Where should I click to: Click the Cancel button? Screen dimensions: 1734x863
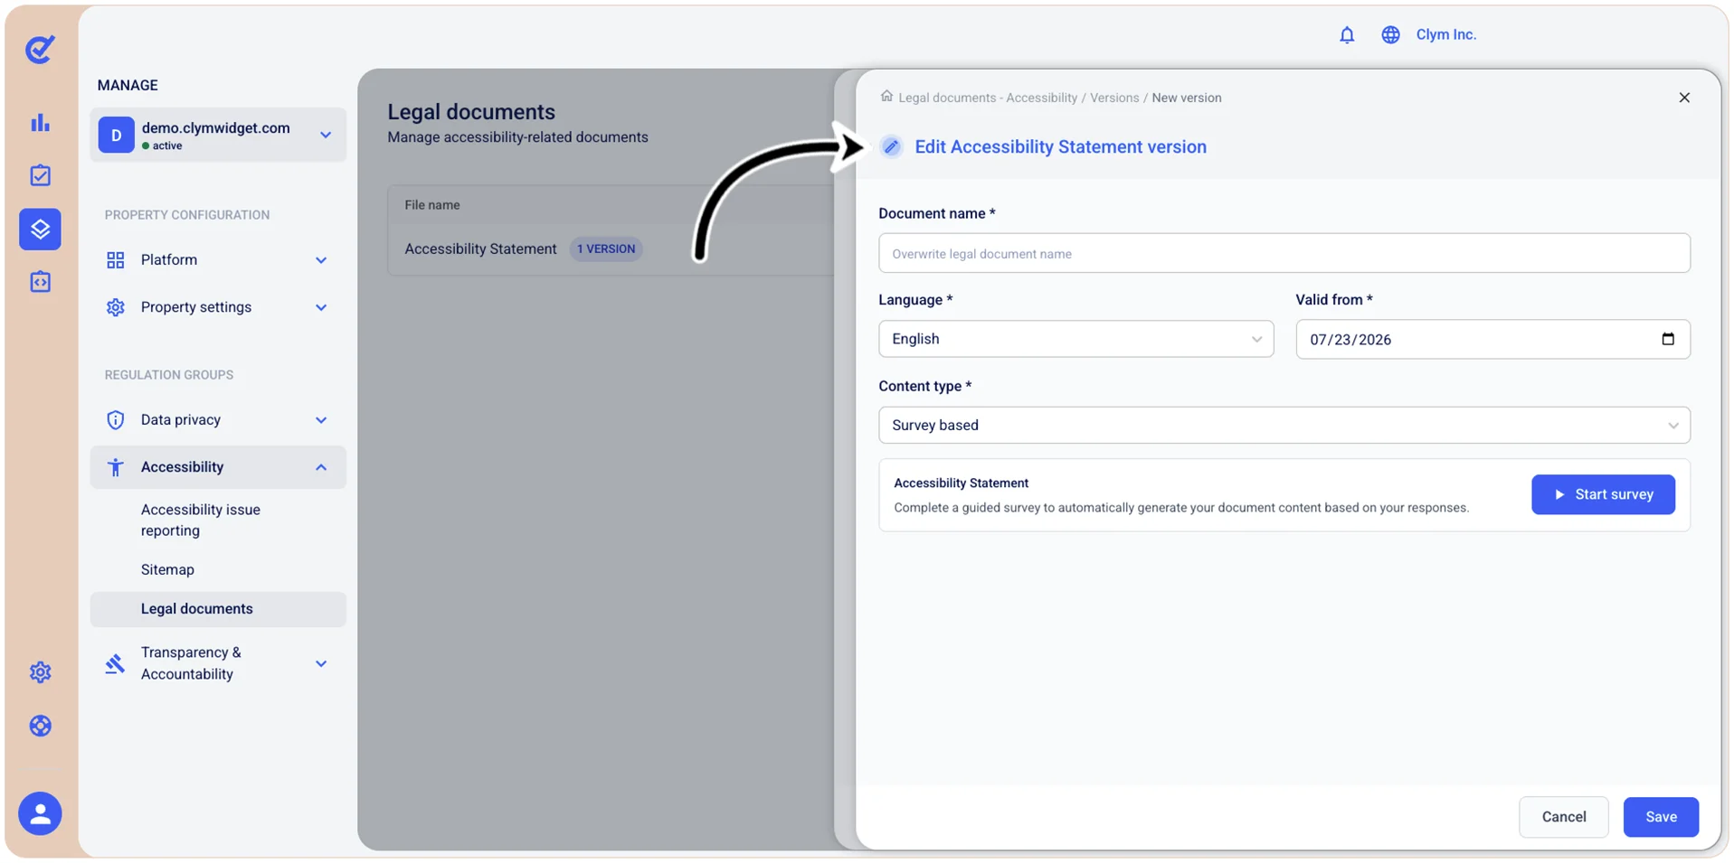(x=1562, y=816)
